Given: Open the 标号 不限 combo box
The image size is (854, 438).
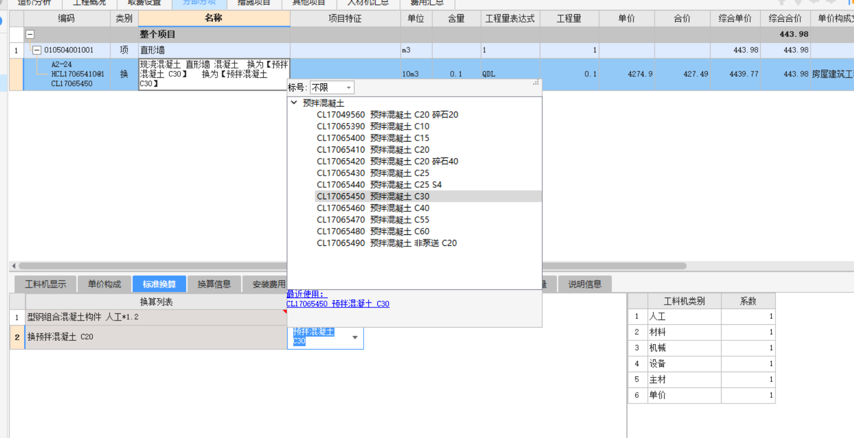Looking at the screenshot, I should (332, 87).
